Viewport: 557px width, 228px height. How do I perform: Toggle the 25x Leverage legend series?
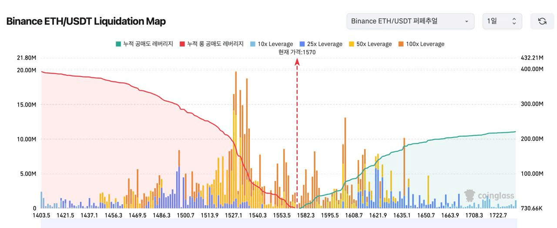point(321,44)
